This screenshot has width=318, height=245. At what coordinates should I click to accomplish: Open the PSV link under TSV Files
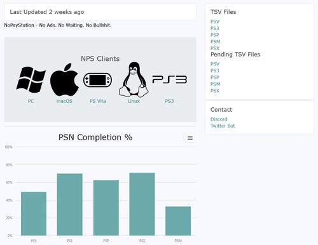(215, 22)
